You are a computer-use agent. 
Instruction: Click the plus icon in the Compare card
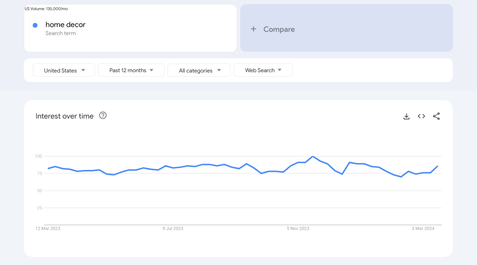[x=253, y=29]
